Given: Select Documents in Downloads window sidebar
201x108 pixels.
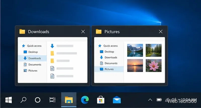Looking at the screenshot, I should 33,64.
